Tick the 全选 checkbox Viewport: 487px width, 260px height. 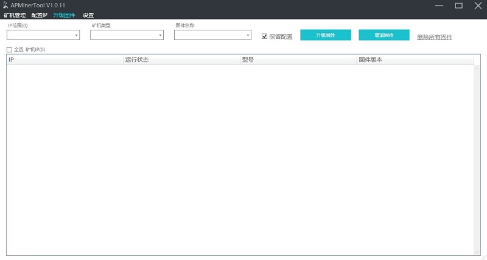pos(9,50)
